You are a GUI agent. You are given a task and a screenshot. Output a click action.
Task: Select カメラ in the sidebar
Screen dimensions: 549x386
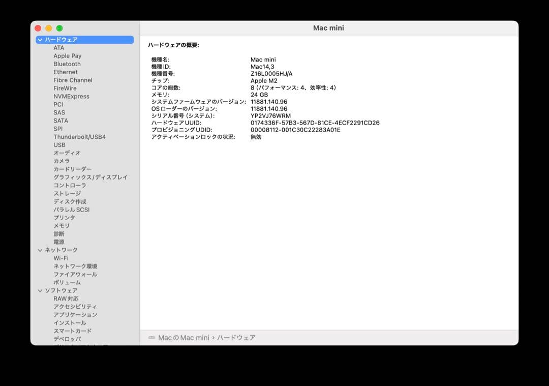[62, 161]
